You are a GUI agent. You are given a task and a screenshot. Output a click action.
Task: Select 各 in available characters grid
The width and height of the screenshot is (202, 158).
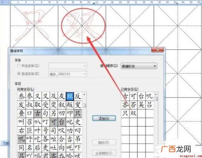click(46, 139)
